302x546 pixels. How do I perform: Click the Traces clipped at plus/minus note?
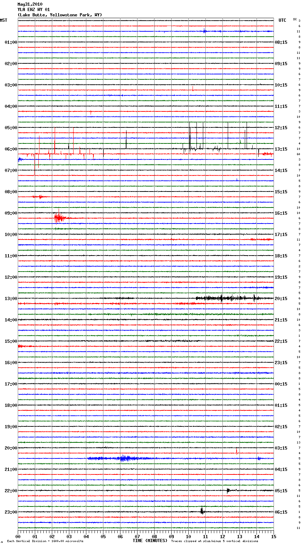click(x=215, y=541)
